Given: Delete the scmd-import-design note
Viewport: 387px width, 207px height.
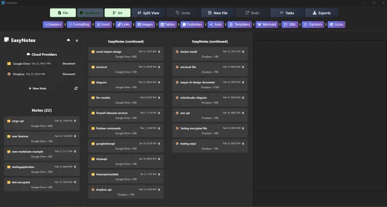Looking at the screenshot, I should [159, 52].
